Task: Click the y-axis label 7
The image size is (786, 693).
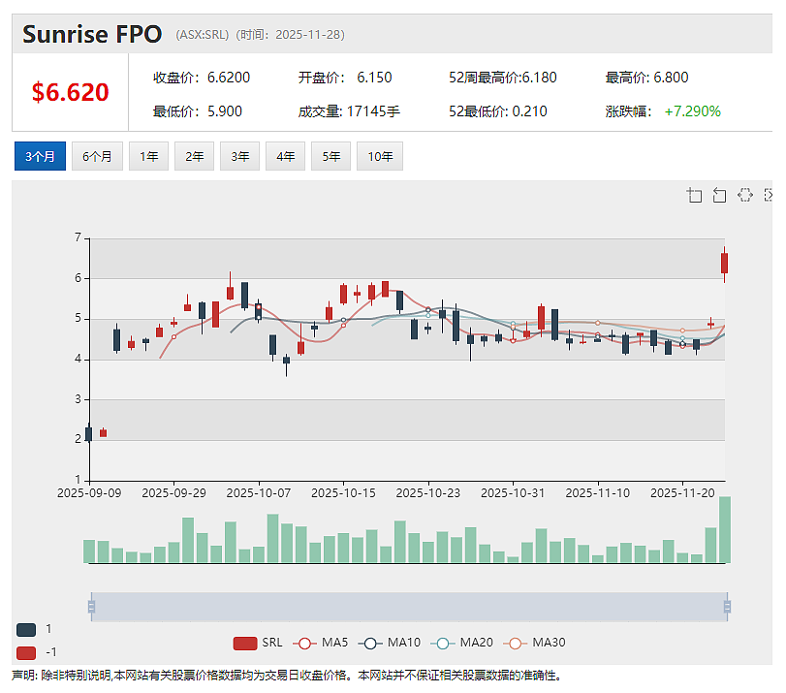Action: coord(78,237)
